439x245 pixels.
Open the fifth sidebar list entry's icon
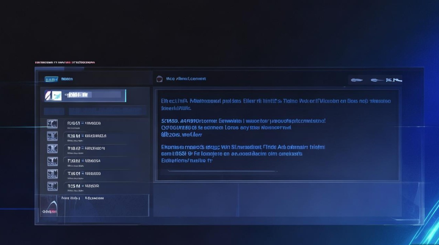point(52,173)
